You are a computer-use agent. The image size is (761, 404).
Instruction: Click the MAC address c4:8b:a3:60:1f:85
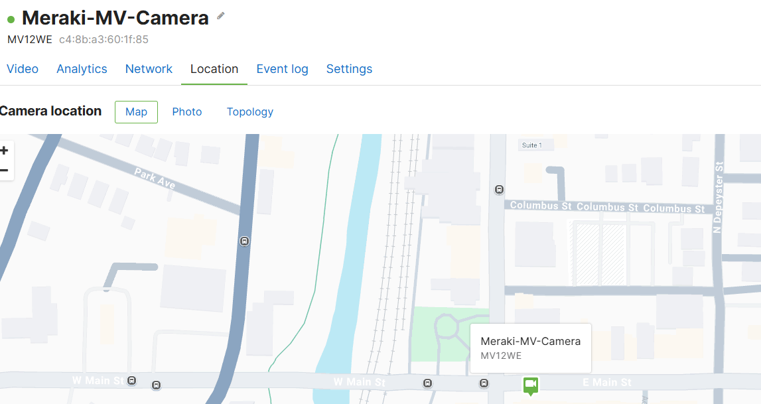click(x=104, y=39)
